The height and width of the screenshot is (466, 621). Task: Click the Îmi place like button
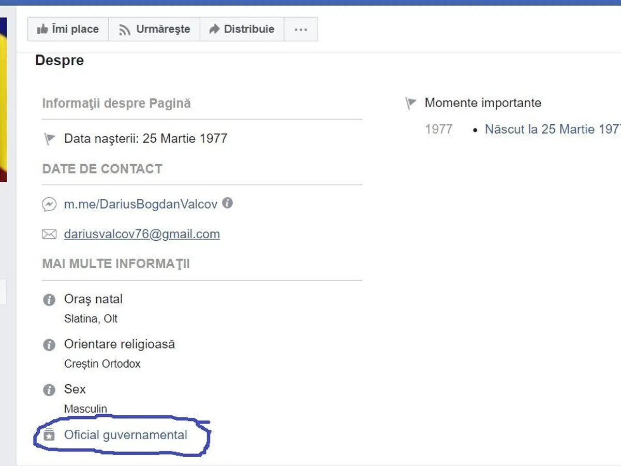click(68, 30)
